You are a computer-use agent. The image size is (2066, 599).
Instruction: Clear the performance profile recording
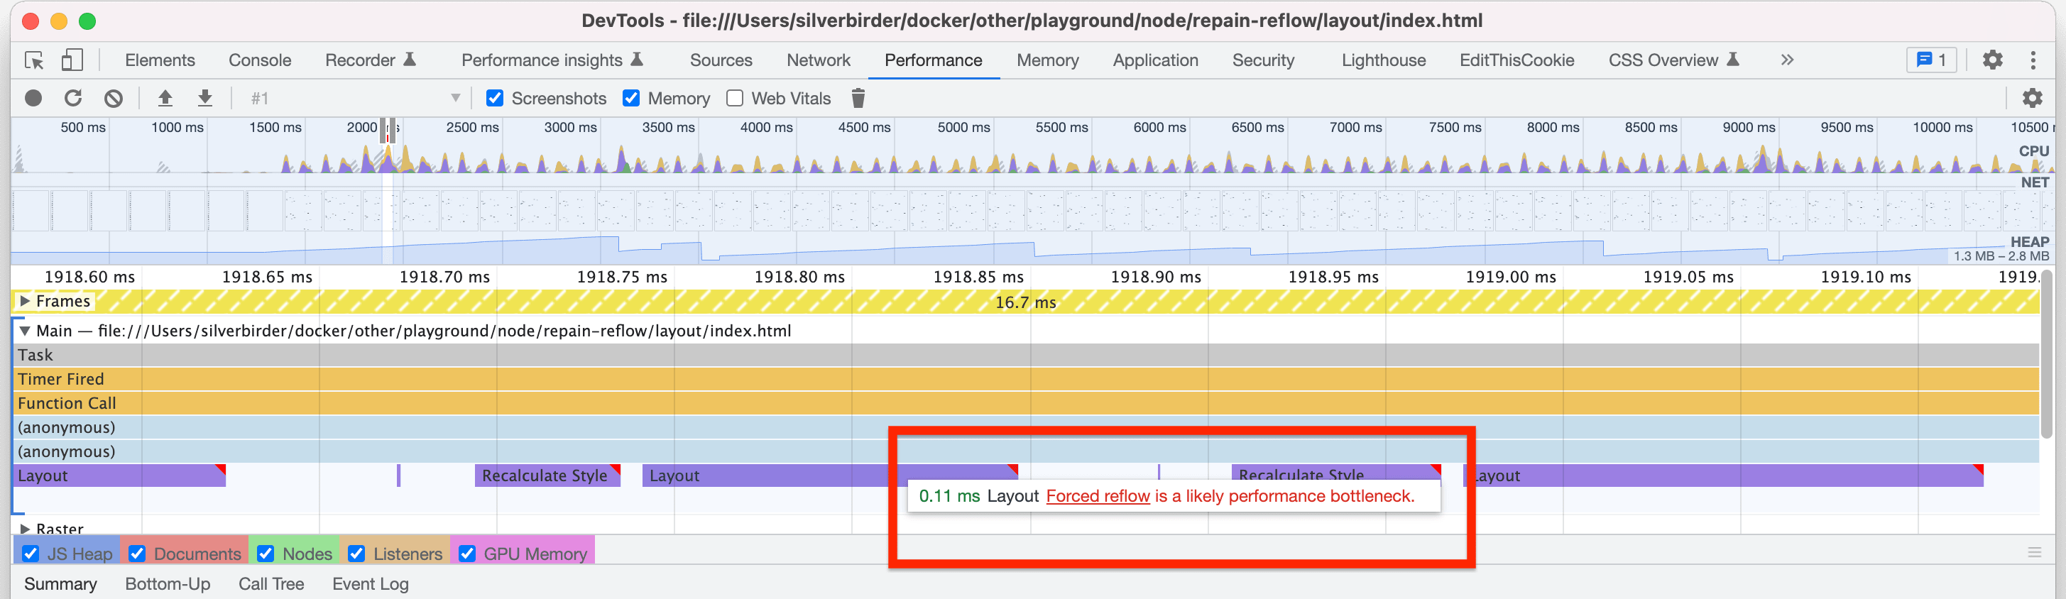(x=114, y=99)
